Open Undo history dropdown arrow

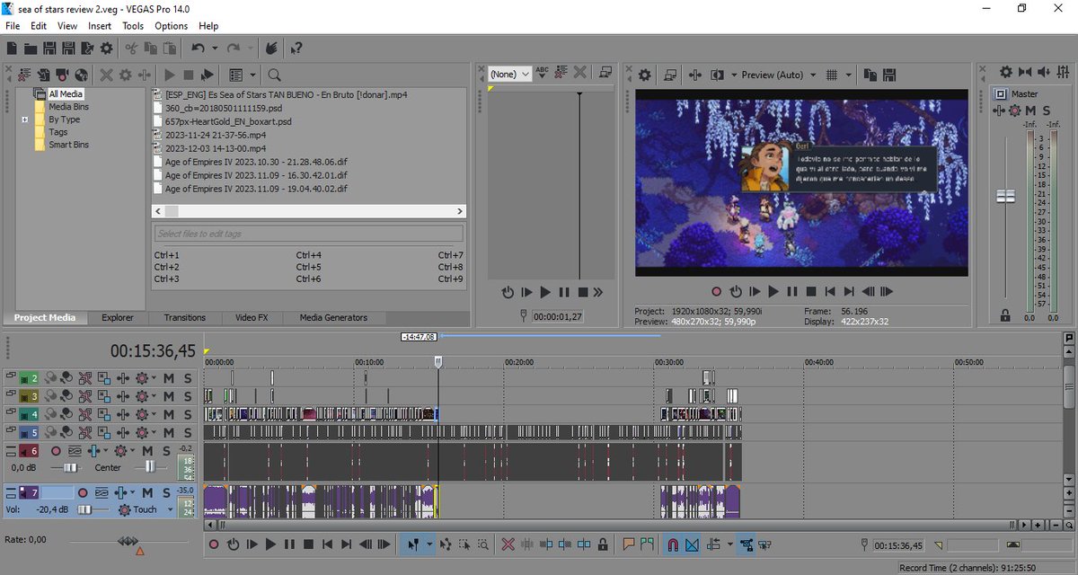coord(215,49)
